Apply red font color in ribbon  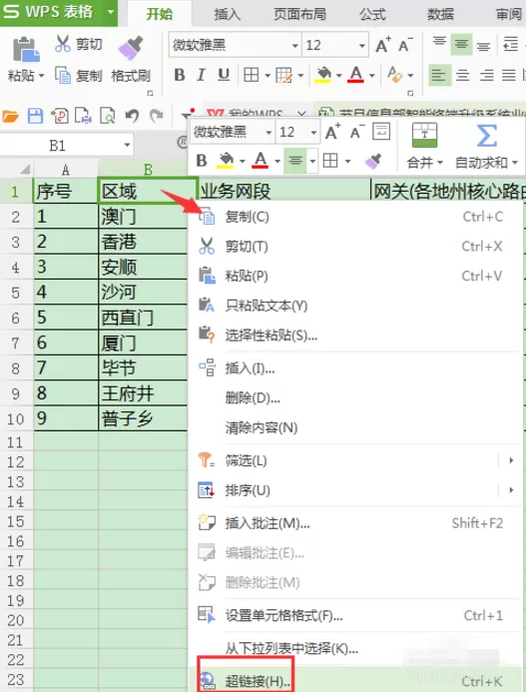pyautogui.click(x=355, y=75)
